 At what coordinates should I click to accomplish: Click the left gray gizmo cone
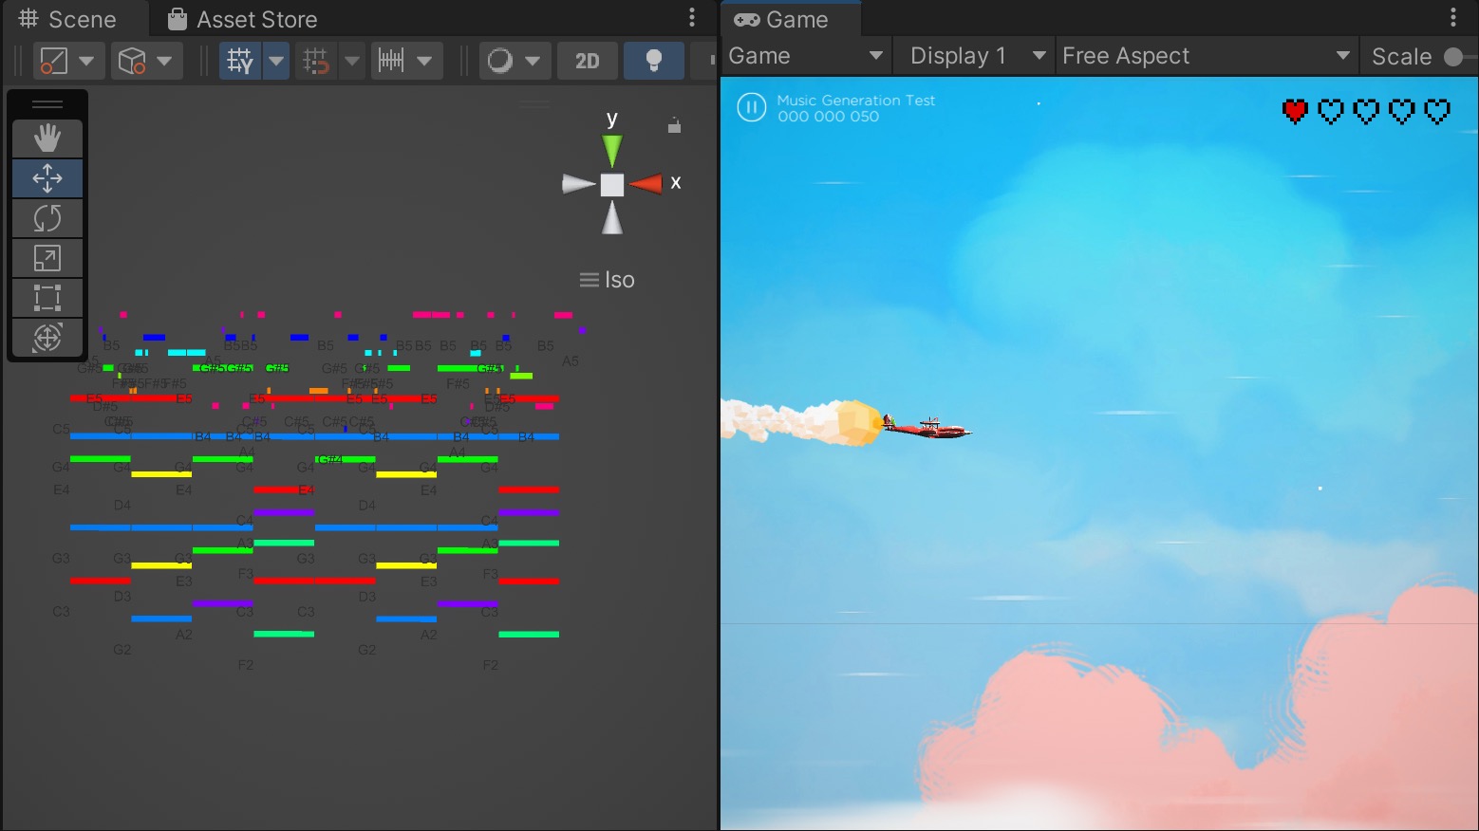(x=578, y=184)
